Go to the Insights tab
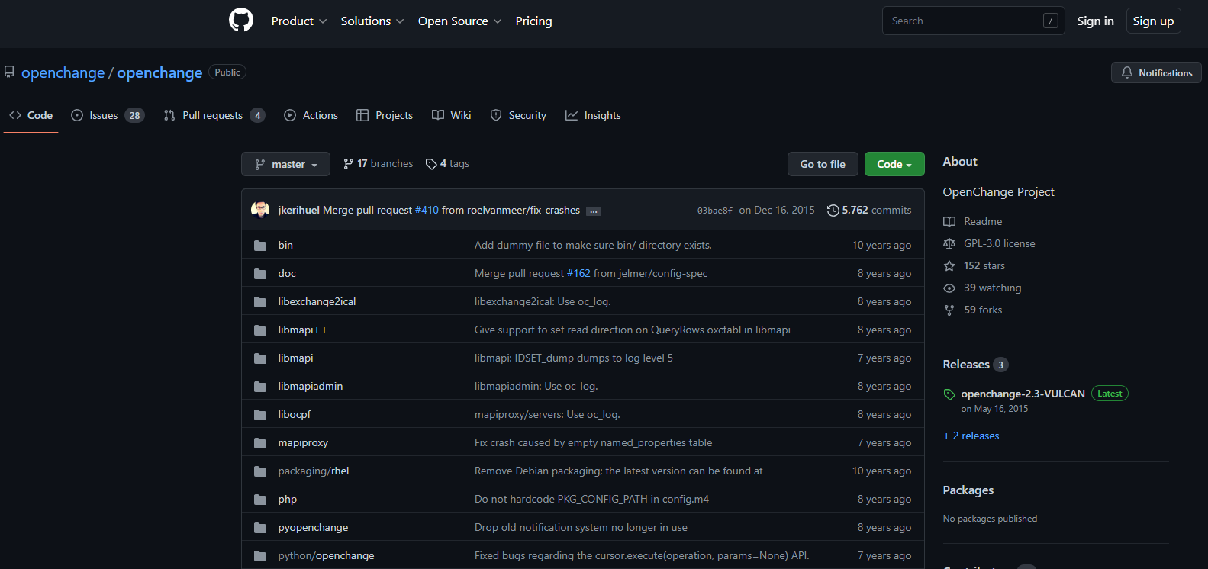Image resolution: width=1208 pixels, height=569 pixels. 593,115
